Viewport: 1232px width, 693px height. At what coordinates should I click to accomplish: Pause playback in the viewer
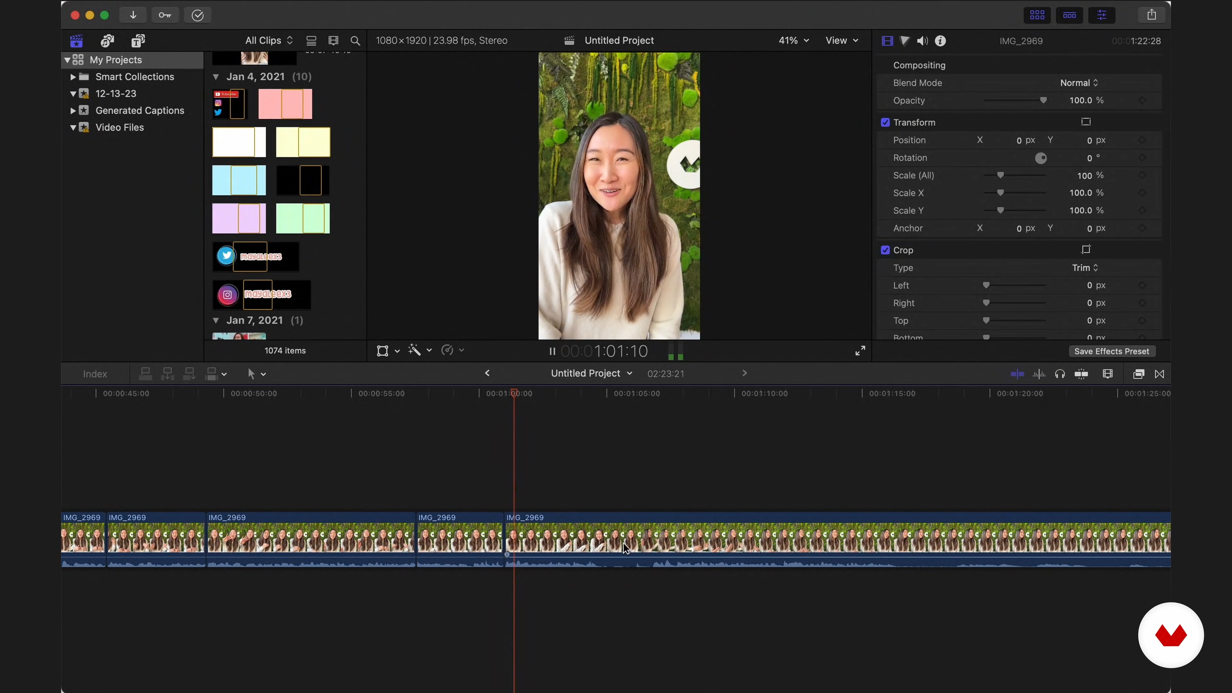coord(552,352)
